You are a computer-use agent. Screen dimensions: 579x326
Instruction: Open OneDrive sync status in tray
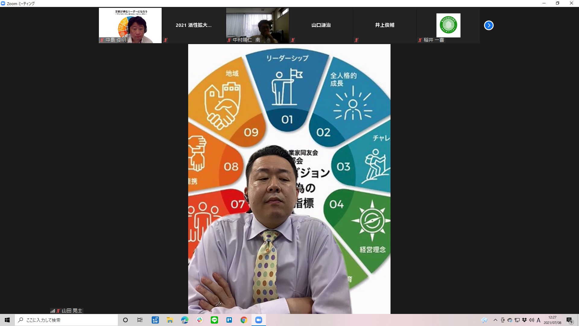[x=510, y=320]
